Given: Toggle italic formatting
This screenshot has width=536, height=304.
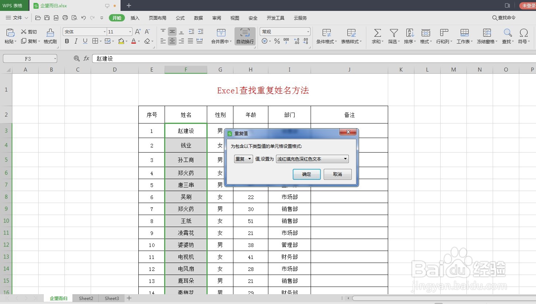Looking at the screenshot, I should coord(76,41).
